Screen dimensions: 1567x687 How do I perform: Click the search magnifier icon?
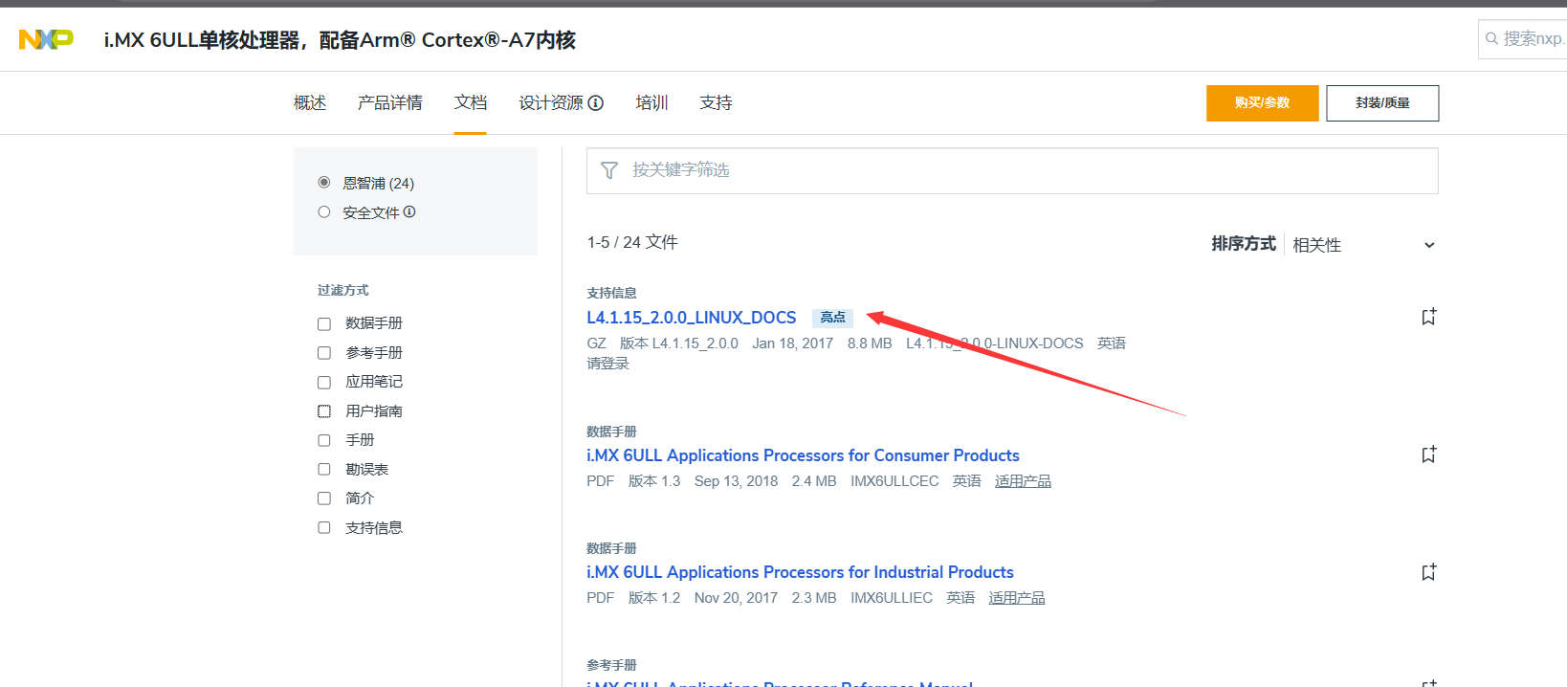point(1490,39)
